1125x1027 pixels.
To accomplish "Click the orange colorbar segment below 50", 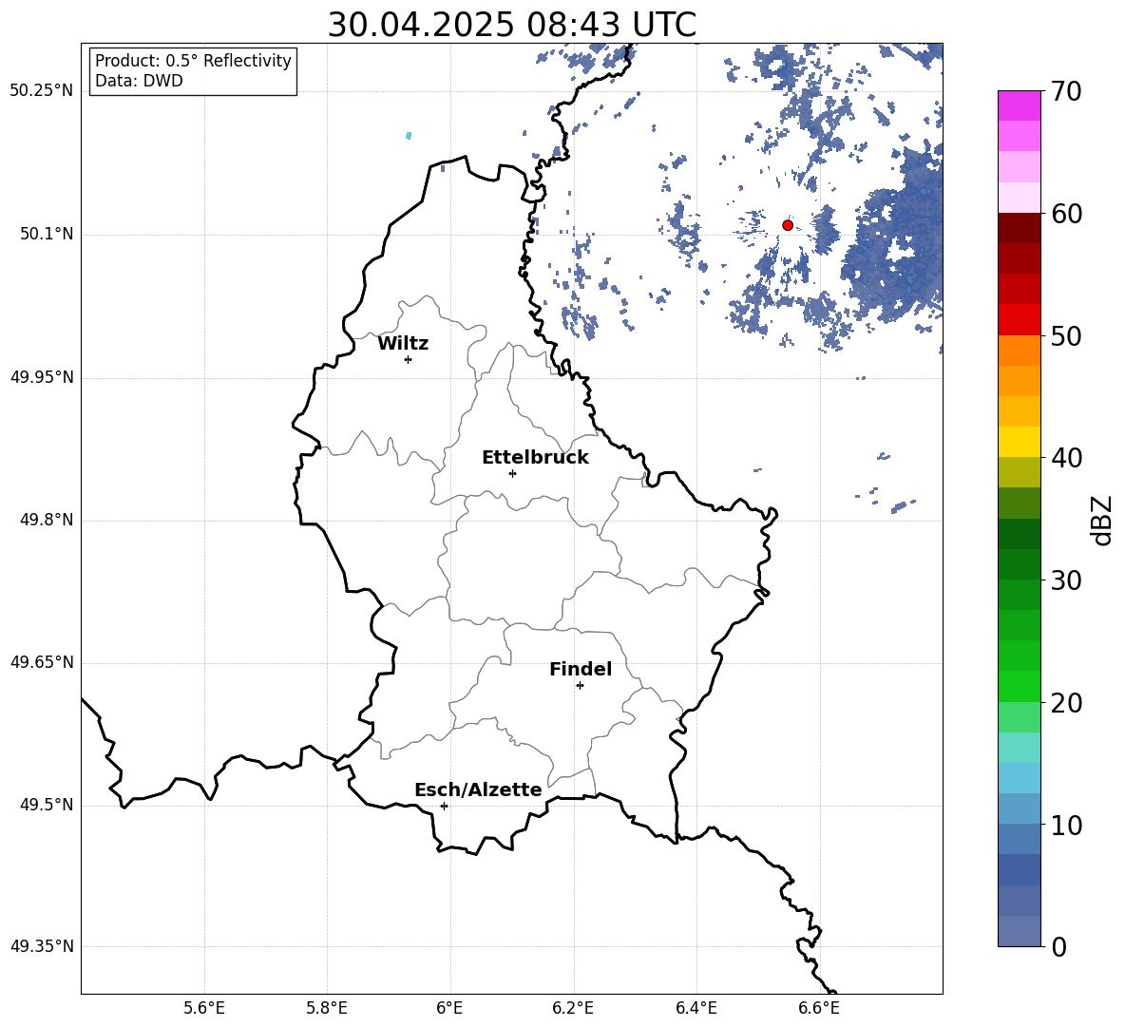I will point(1020,351).
